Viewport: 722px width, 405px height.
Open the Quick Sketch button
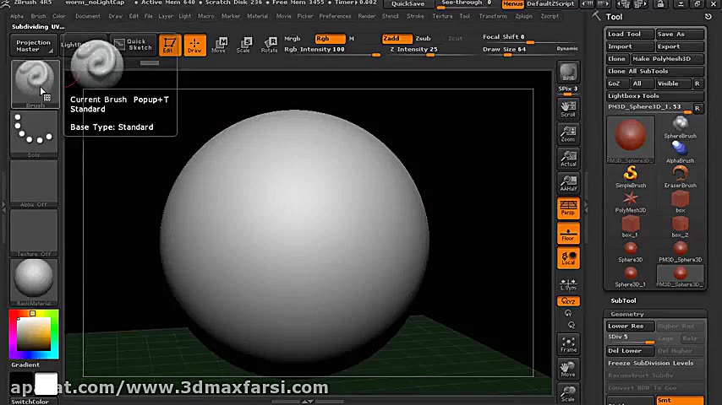134,45
